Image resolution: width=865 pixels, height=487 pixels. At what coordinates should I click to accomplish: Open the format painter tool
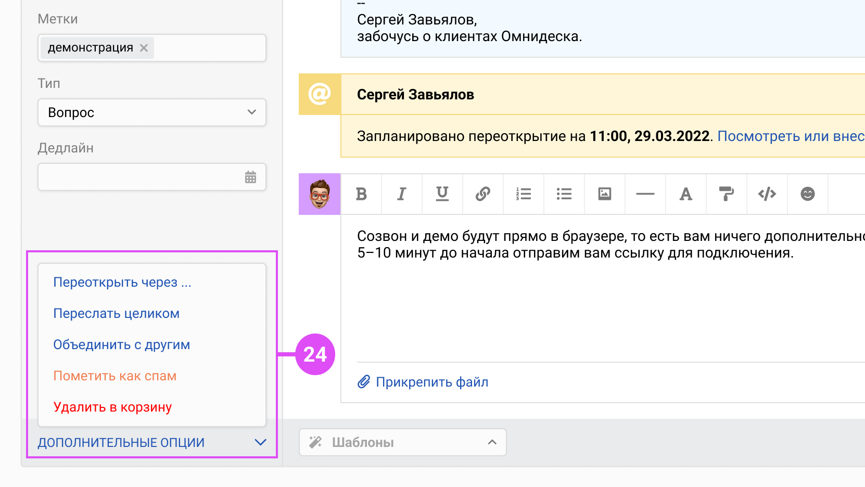[x=726, y=194]
